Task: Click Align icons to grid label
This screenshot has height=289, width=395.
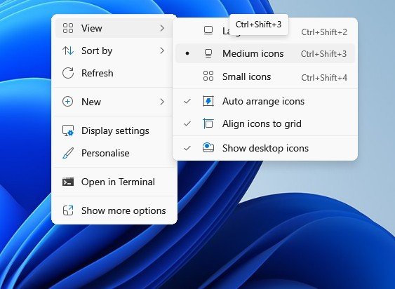Action: (262, 123)
